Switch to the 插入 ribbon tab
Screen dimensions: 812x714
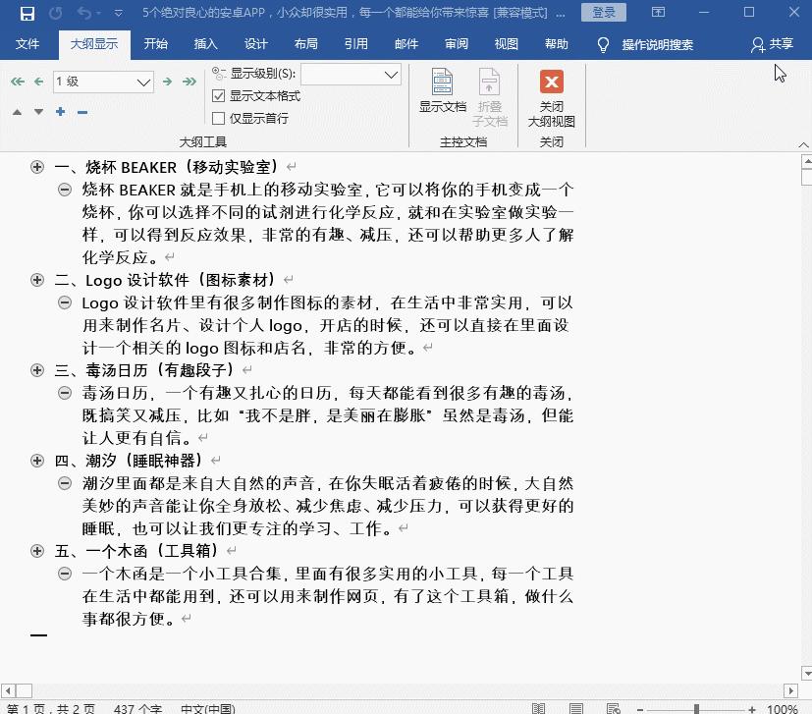pos(205,44)
